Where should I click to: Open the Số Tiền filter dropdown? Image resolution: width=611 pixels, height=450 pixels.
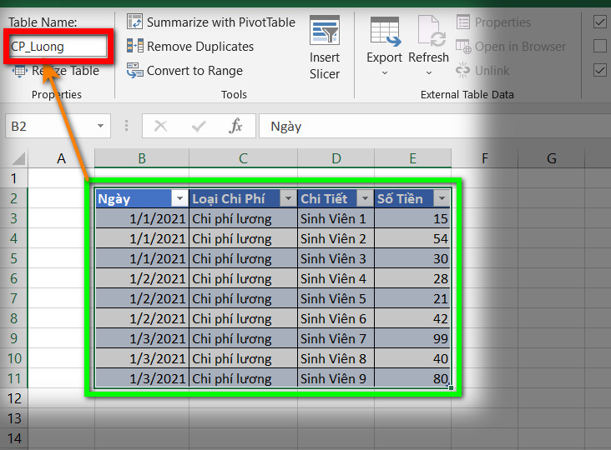[442, 198]
